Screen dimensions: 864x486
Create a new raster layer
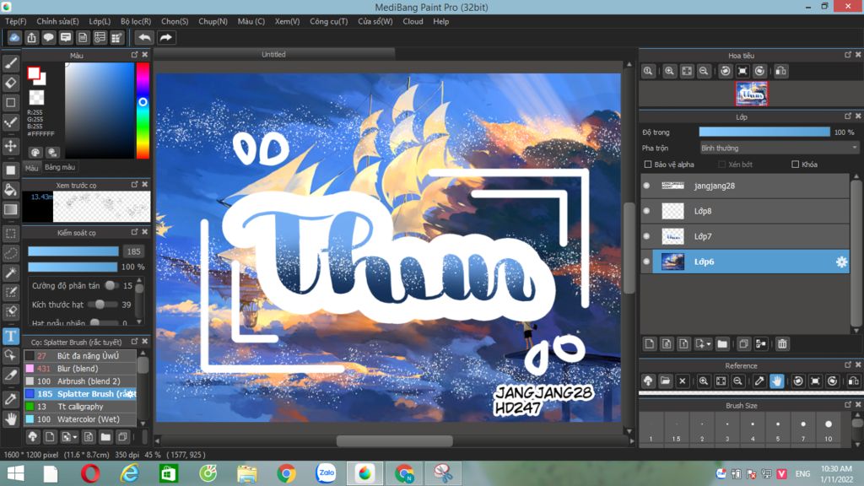click(649, 344)
